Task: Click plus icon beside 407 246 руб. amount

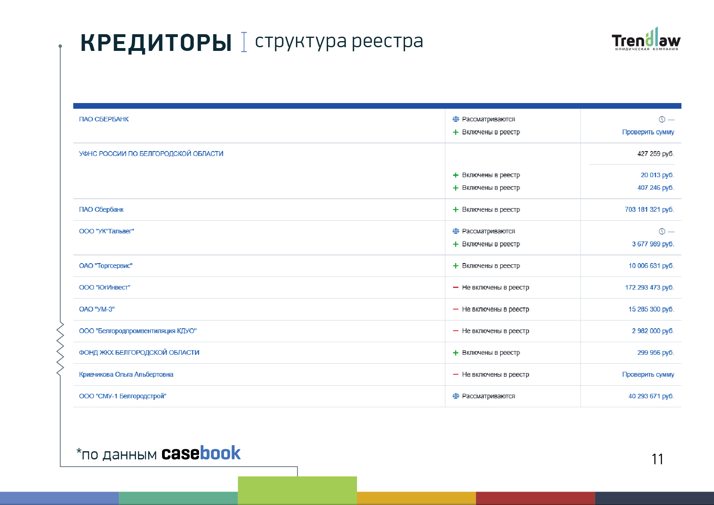Action: click(456, 188)
